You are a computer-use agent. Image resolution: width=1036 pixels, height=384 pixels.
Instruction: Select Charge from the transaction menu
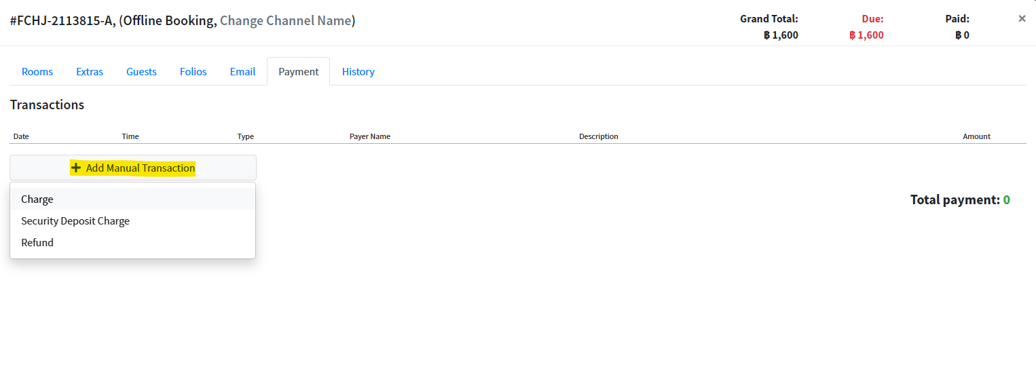click(37, 199)
